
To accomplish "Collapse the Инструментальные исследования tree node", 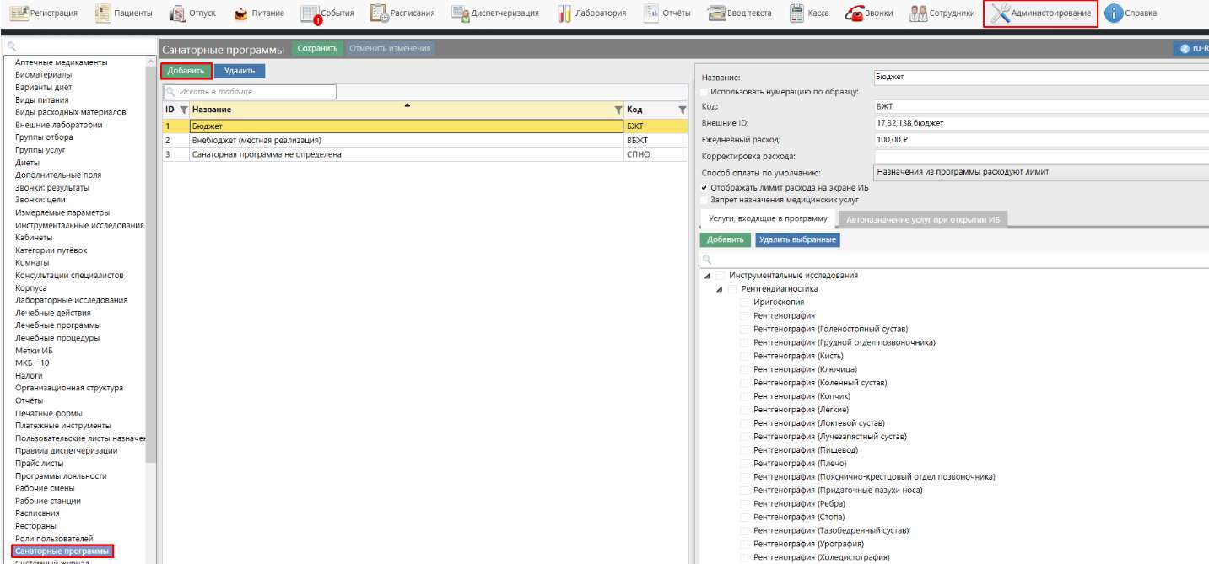I will [707, 276].
